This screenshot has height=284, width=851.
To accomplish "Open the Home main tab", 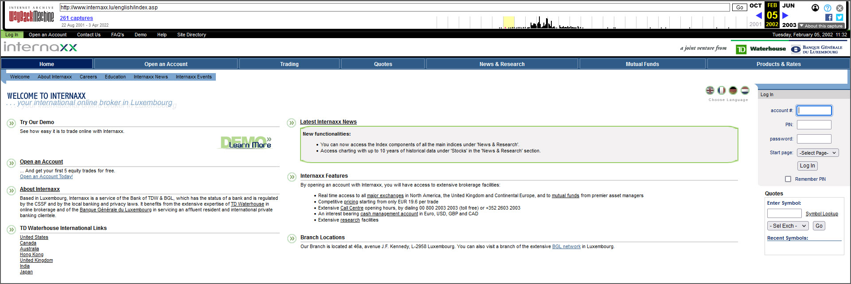I will point(47,64).
